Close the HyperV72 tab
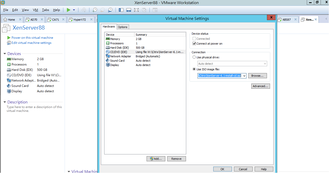The width and height of the screenshot is (329, 173). (91, 20)
